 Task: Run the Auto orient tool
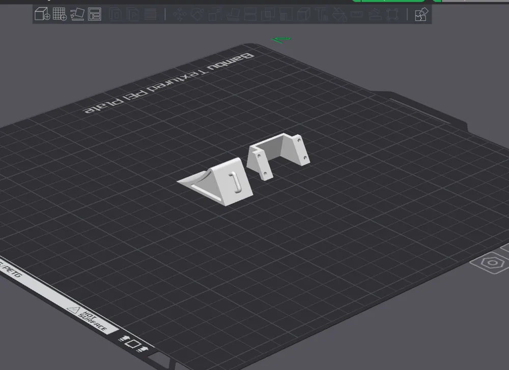(x=77, y=14)
